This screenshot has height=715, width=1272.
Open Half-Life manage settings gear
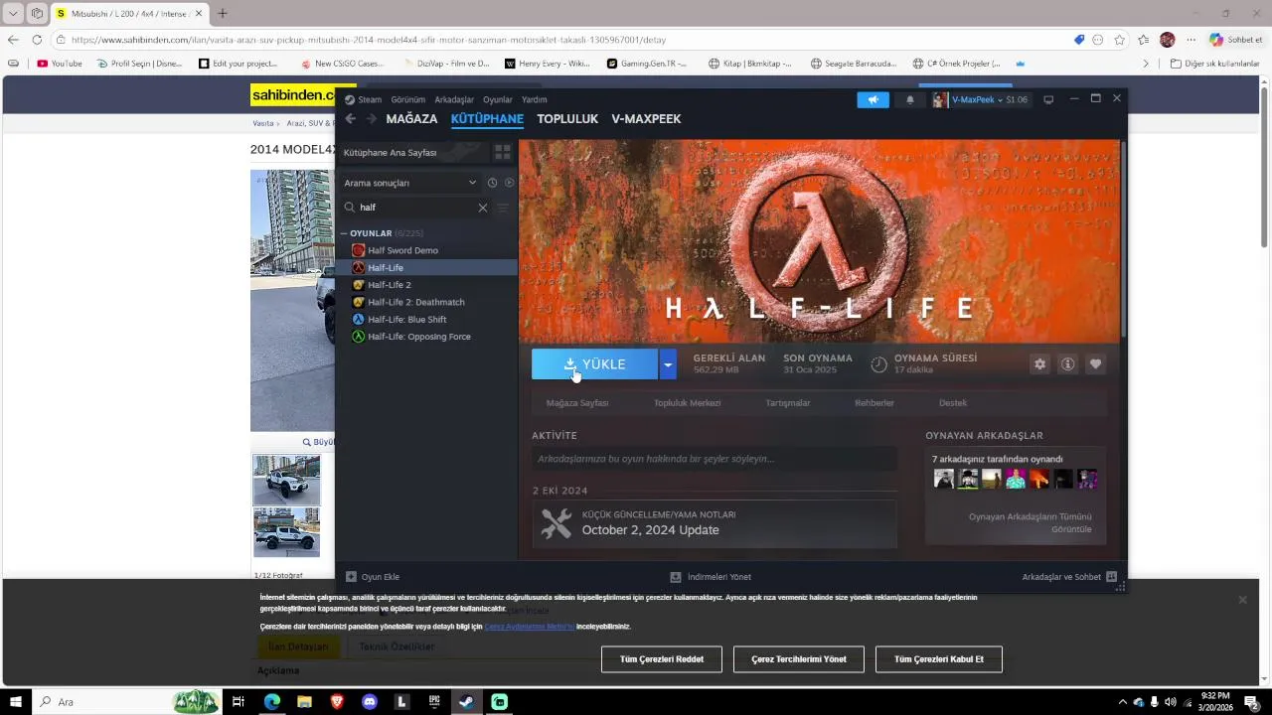(1039, 364)
